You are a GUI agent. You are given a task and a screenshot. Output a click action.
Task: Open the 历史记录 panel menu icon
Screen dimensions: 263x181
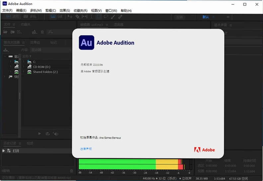[x=20, y=143]
